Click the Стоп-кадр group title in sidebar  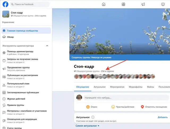point(17,13)
